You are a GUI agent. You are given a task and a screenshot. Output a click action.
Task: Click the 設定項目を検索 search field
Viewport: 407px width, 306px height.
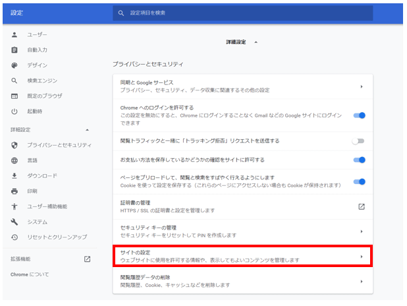click(244, 13)
